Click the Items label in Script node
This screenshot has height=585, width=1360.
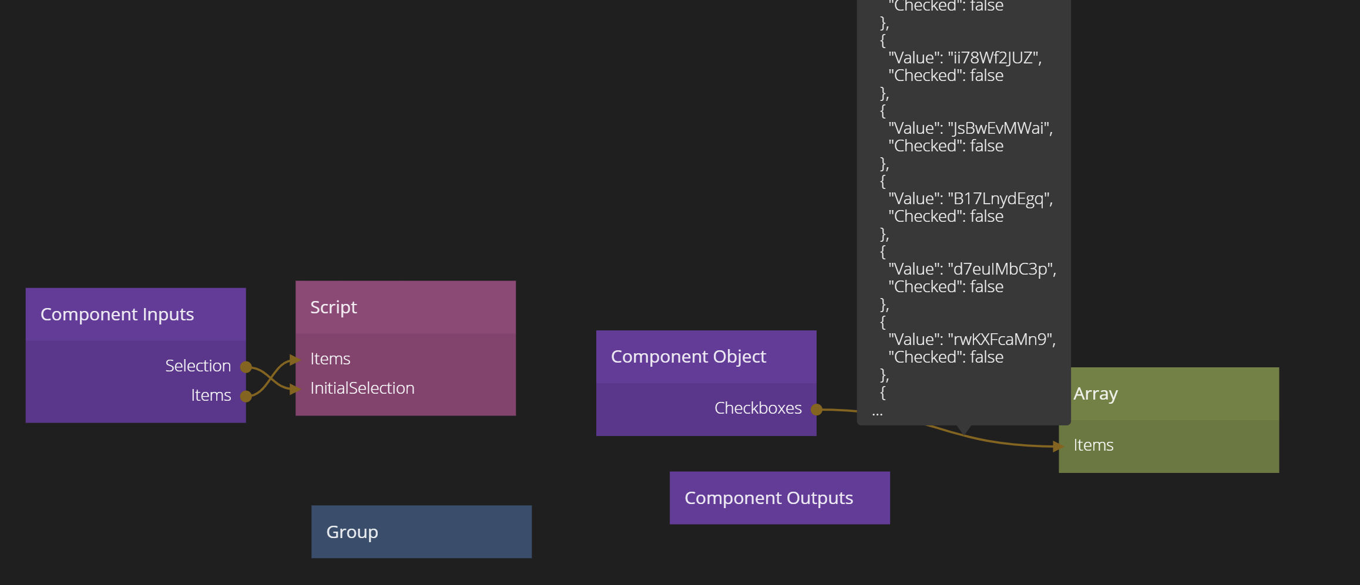pyautogui.click(x=330, y=359)
